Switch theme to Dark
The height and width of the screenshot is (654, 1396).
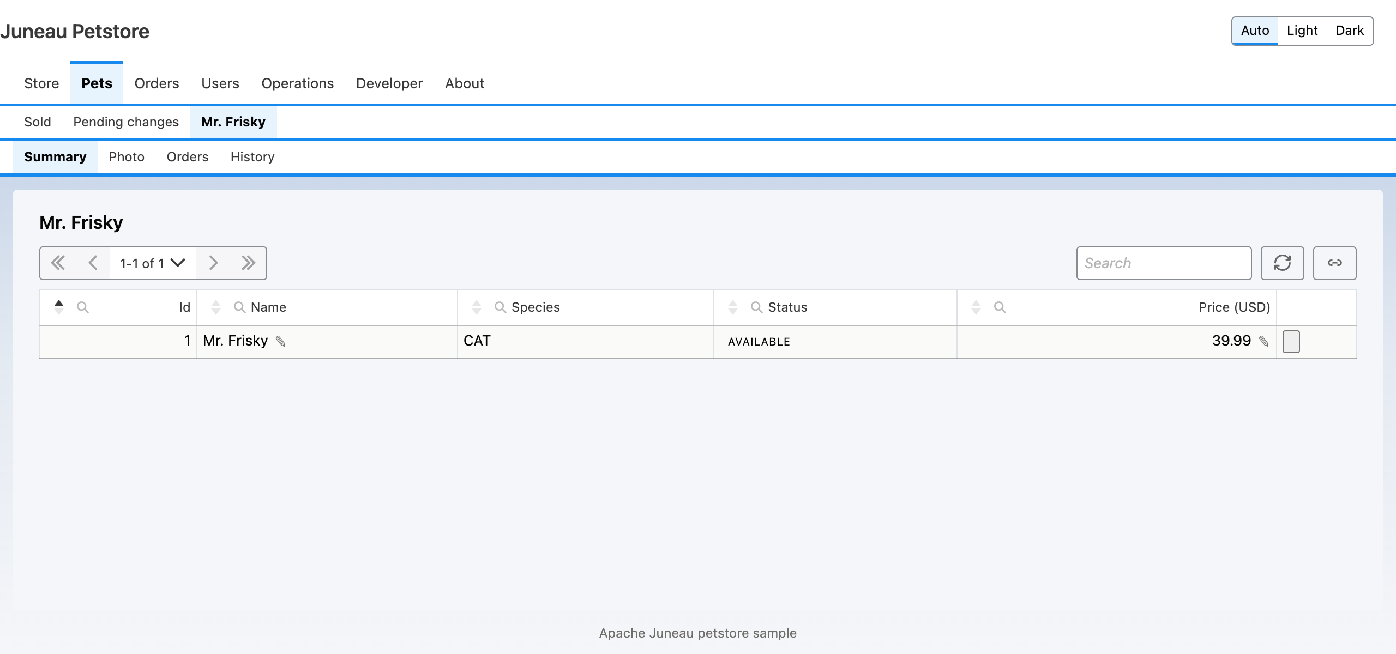[1350, 31]
